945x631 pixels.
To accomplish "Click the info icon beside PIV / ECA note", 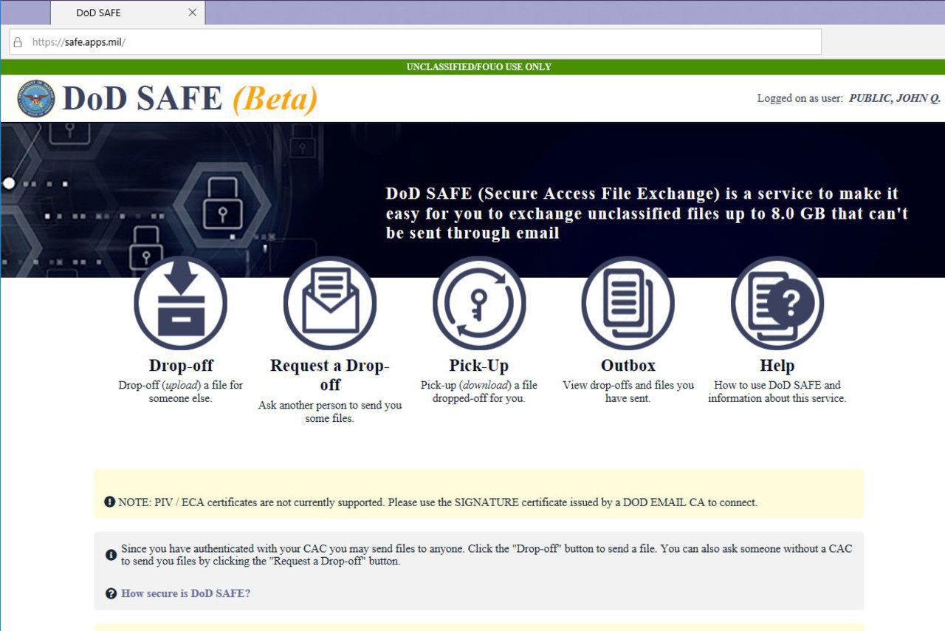I will 109,502.
